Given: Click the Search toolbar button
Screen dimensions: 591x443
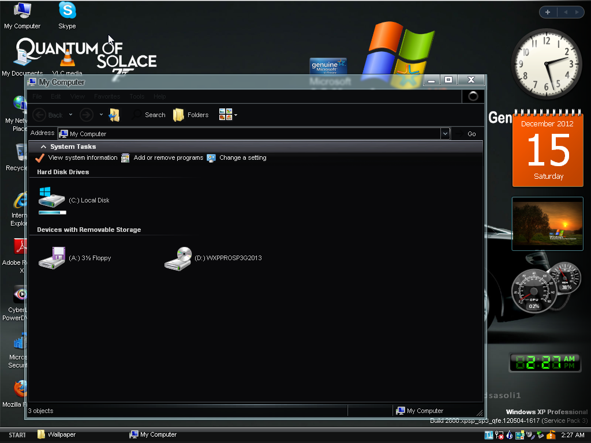Looking at the screenshot, I should [x=149, y=115].
